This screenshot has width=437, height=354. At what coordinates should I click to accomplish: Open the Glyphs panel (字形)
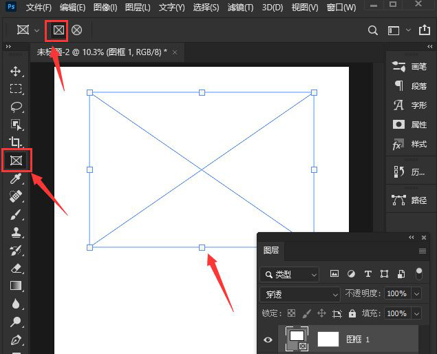[x=409, y=105]
